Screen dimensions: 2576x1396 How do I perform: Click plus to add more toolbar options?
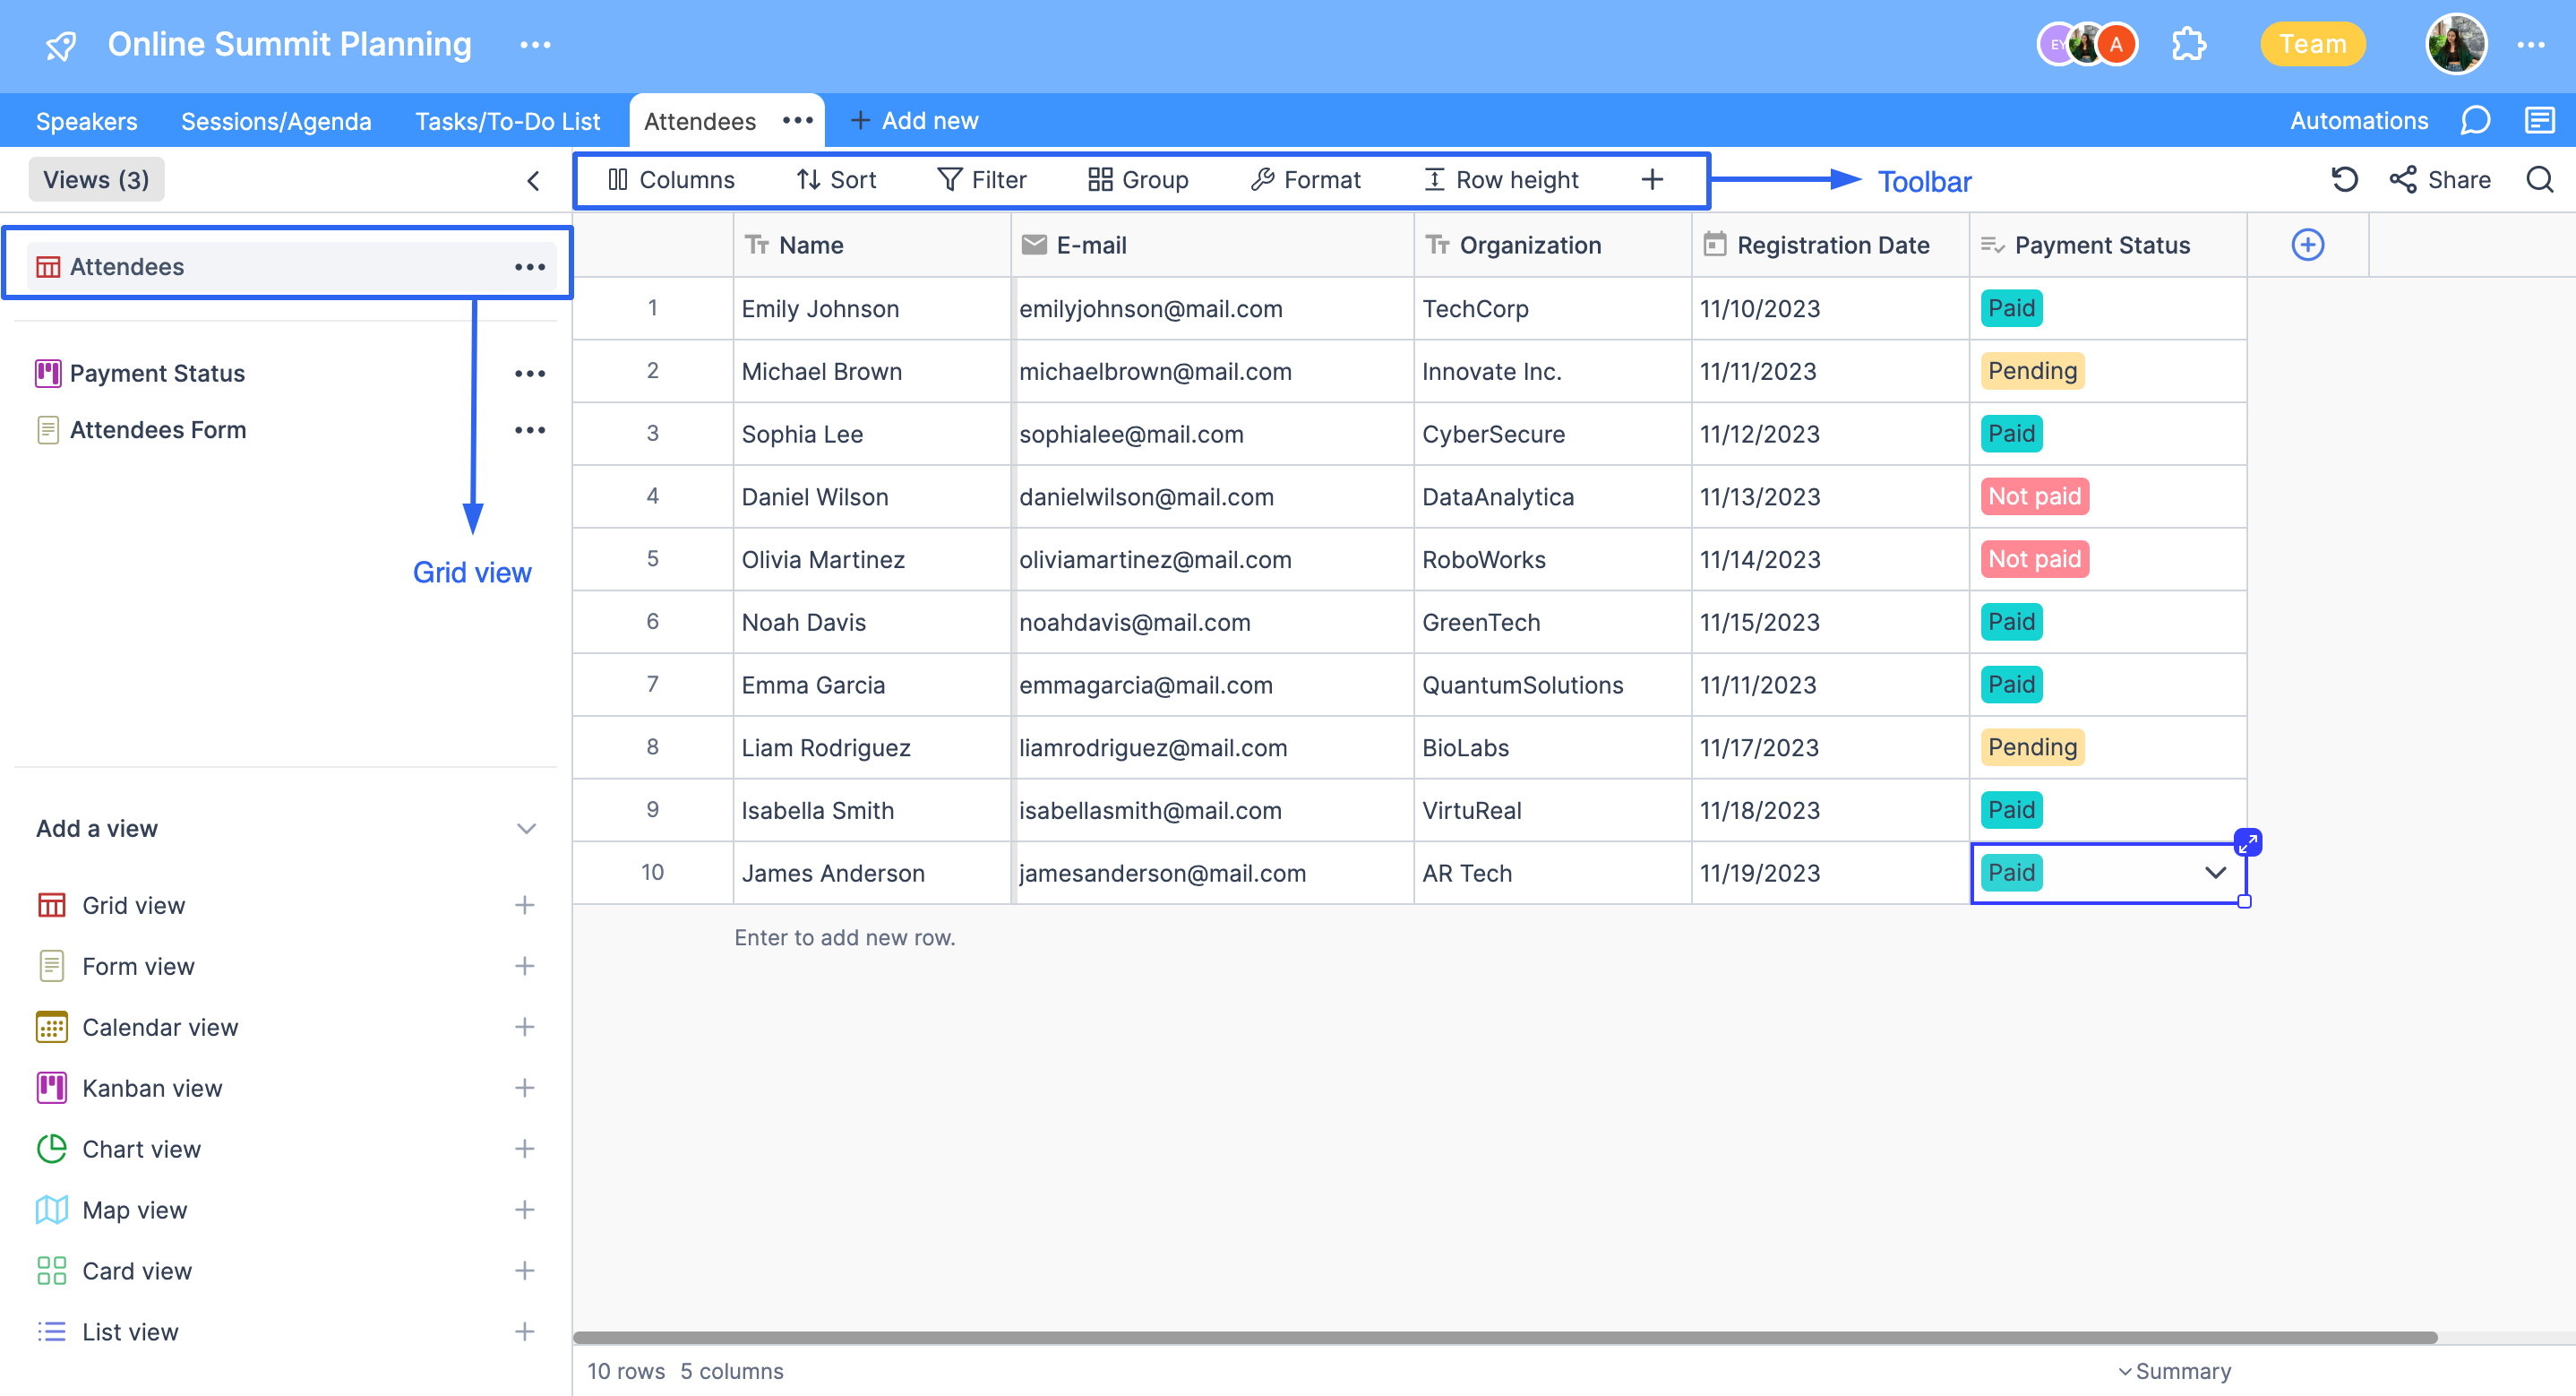coord(1652,180)
